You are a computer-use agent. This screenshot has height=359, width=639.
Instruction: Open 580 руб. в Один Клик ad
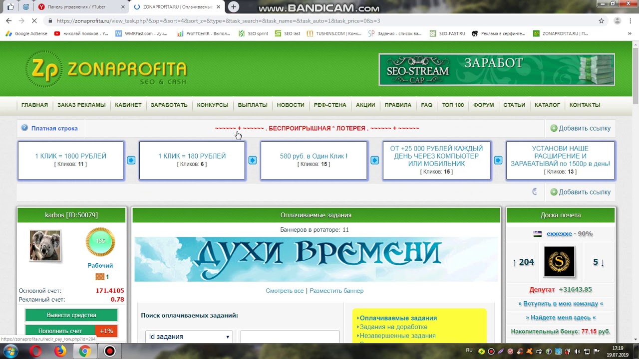pos(314,156)
